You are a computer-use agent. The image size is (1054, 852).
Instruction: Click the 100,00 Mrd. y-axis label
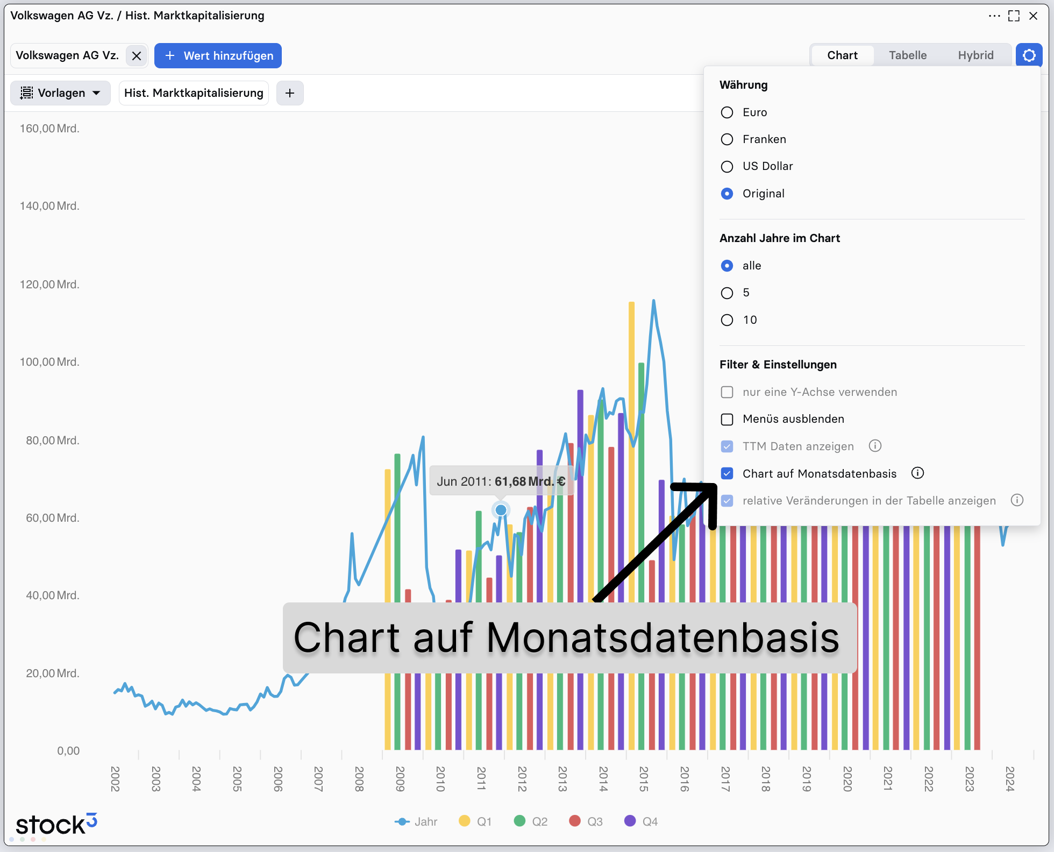pos(49,362)
